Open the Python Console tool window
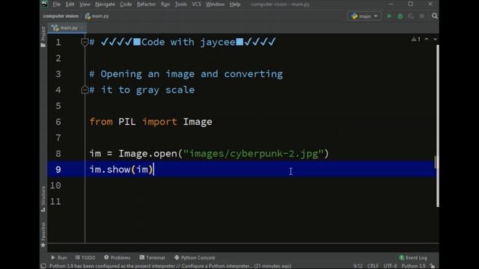Viewport: 479px width, 269px height. [x=195, y=258]
